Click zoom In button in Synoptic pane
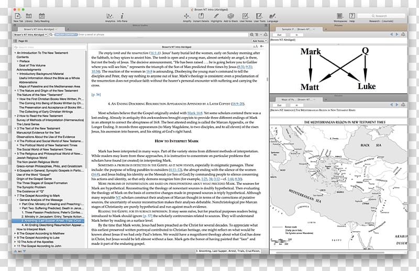Image resolution: width=419 pixels, height=271 pixels. 296,35
